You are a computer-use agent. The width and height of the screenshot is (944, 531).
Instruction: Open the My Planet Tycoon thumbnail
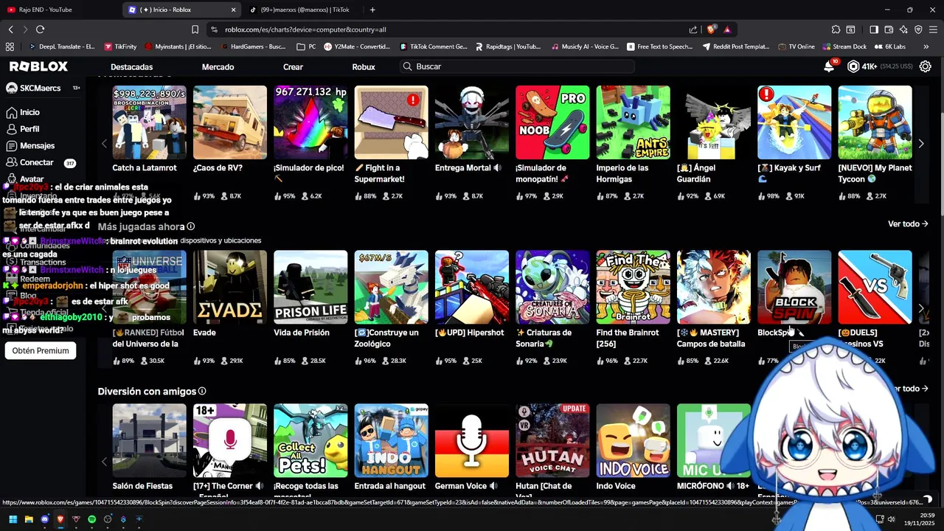(875, 122)
